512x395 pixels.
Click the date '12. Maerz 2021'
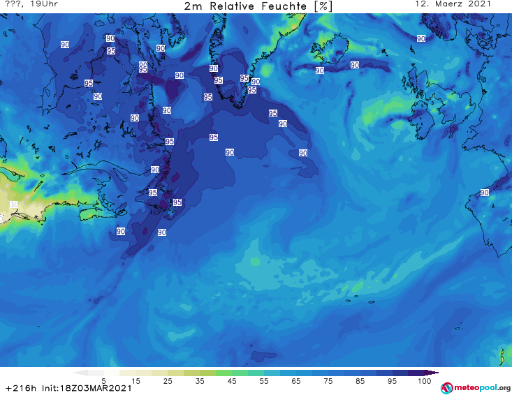click(x=453, y=4)
